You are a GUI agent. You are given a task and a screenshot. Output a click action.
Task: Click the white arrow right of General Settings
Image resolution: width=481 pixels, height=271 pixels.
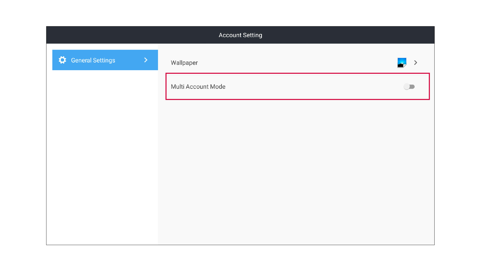146,60
